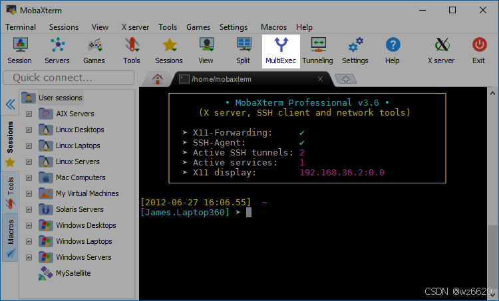The image size is (499, 301).
Task: Expand the Linux Desktops tree node
Action: 29,130
